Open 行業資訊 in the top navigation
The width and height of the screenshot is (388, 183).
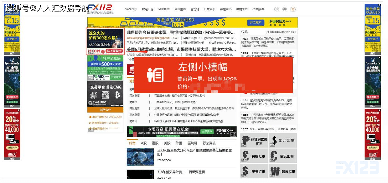coord(210,9)
